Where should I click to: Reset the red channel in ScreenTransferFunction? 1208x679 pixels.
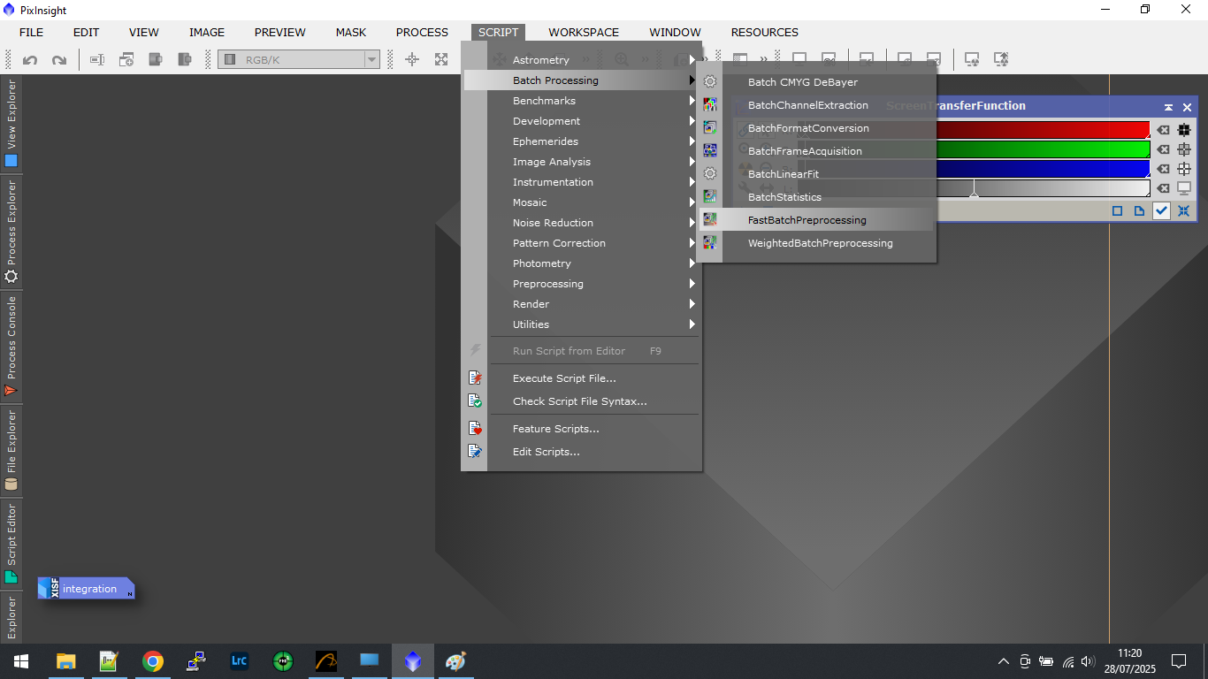pos(1163,130)
